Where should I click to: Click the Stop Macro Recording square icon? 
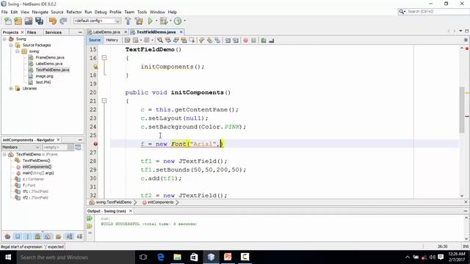click(x=253, y=40)
